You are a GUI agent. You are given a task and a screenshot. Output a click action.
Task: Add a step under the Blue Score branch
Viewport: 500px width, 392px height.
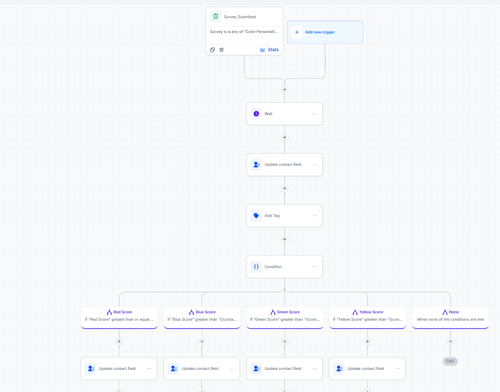point(202,341)
